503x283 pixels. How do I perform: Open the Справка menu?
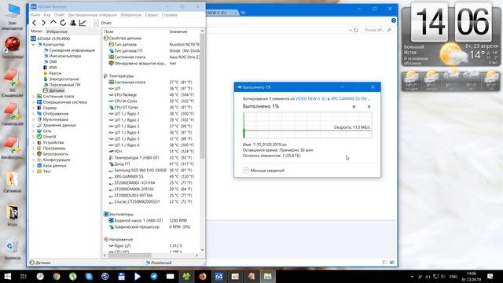[x=170, y=15]
